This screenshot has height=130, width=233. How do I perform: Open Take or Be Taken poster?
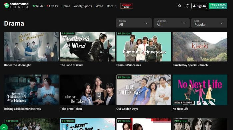pos(88,90)
